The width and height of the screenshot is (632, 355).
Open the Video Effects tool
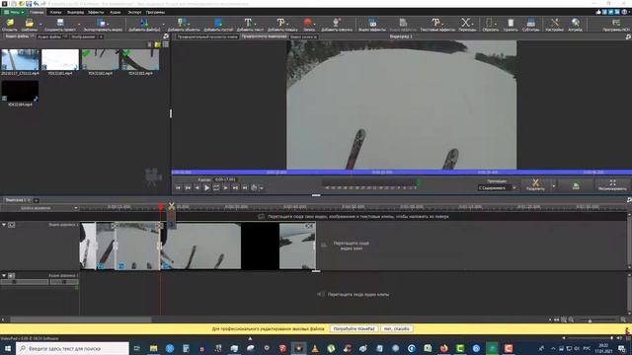[372, 24]
